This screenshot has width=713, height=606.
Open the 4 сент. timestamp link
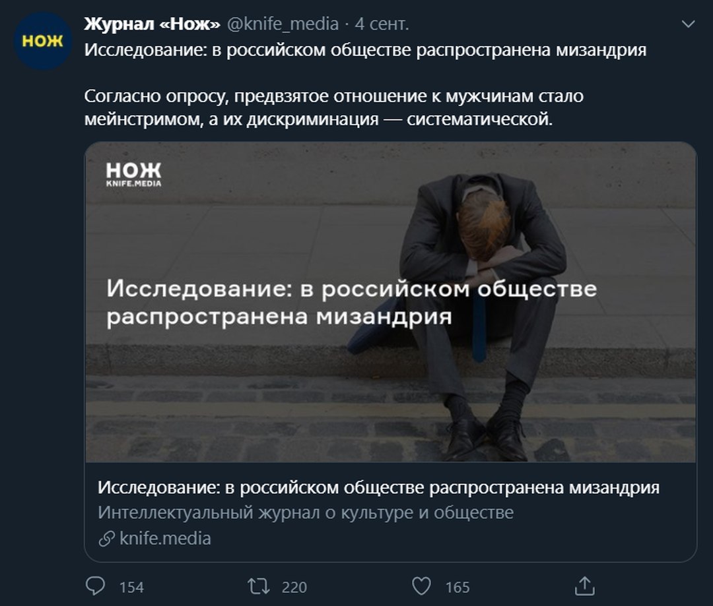pyautogui.click(x=382, y=24)
